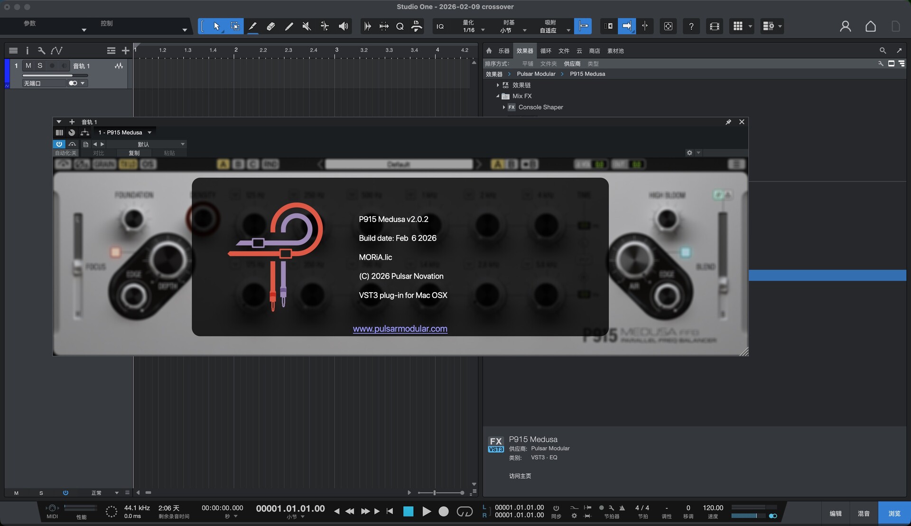Open www.pulsarmodular.com link

(400, 329)
